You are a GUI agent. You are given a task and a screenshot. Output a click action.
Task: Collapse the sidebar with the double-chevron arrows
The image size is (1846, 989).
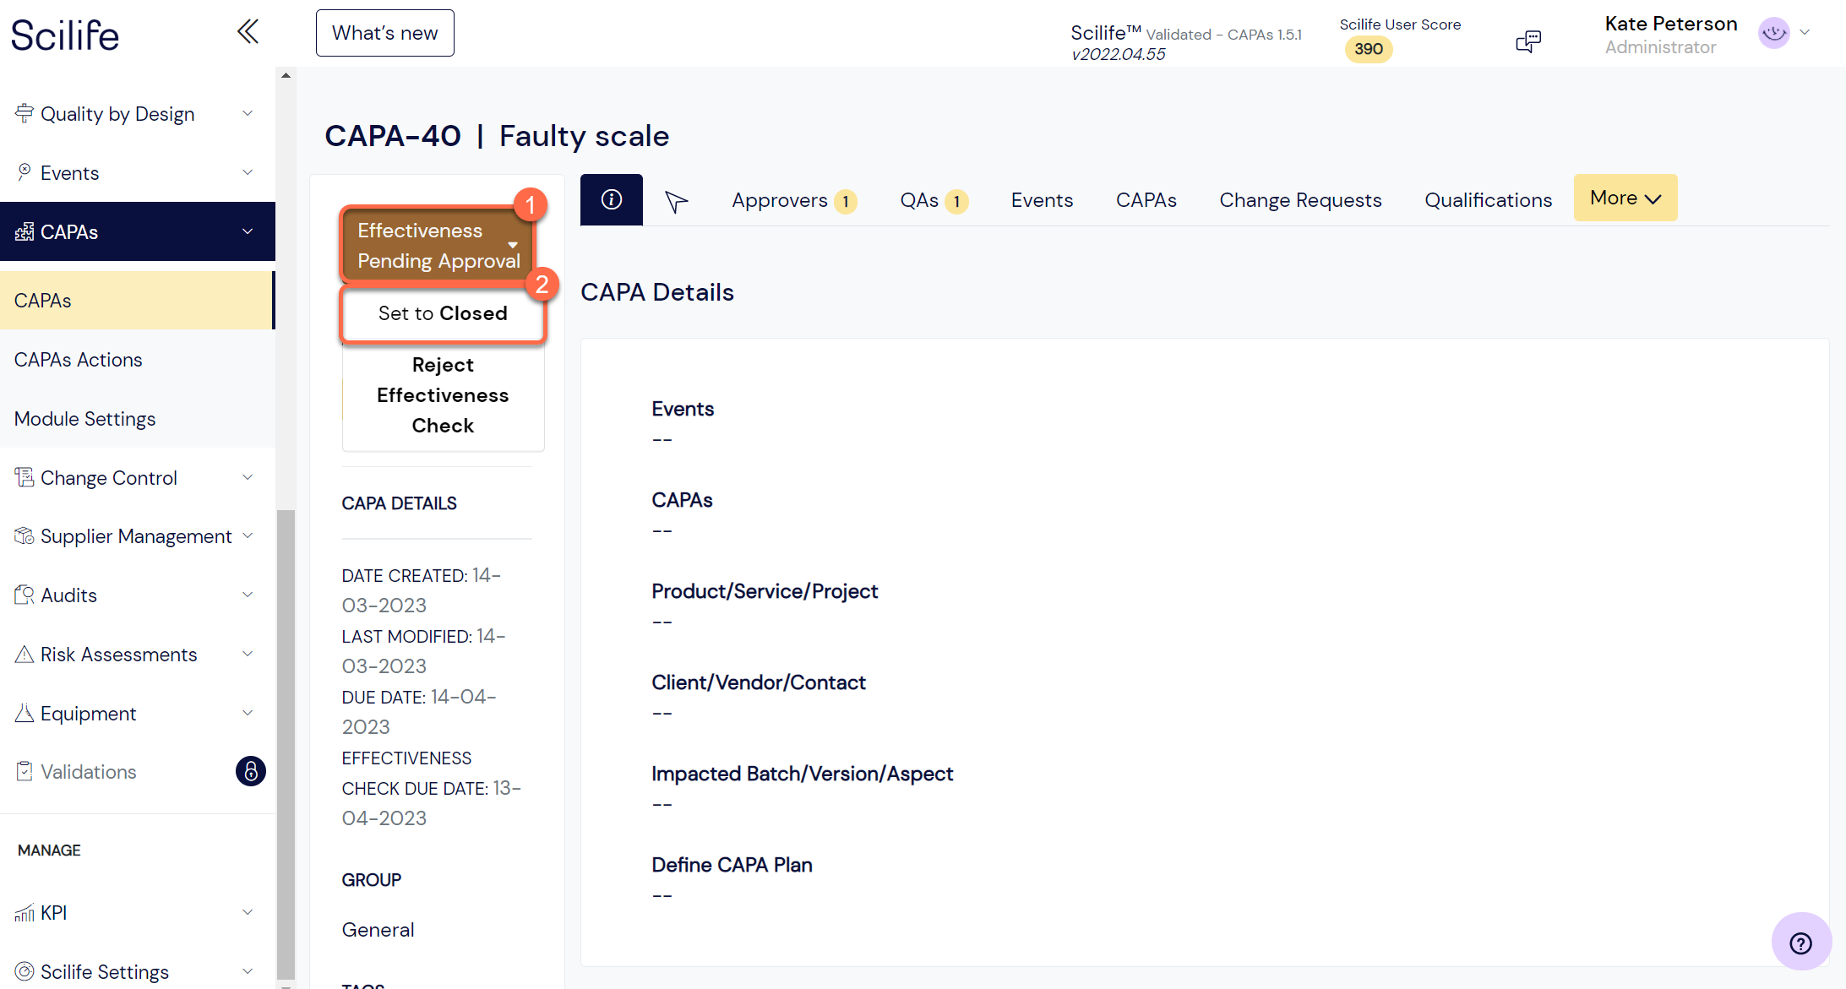click(x=247, y=31)
